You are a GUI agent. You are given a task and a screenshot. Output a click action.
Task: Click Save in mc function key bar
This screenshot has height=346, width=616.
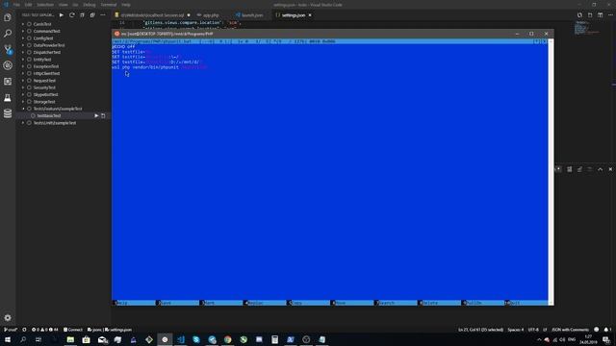point(166,303)
